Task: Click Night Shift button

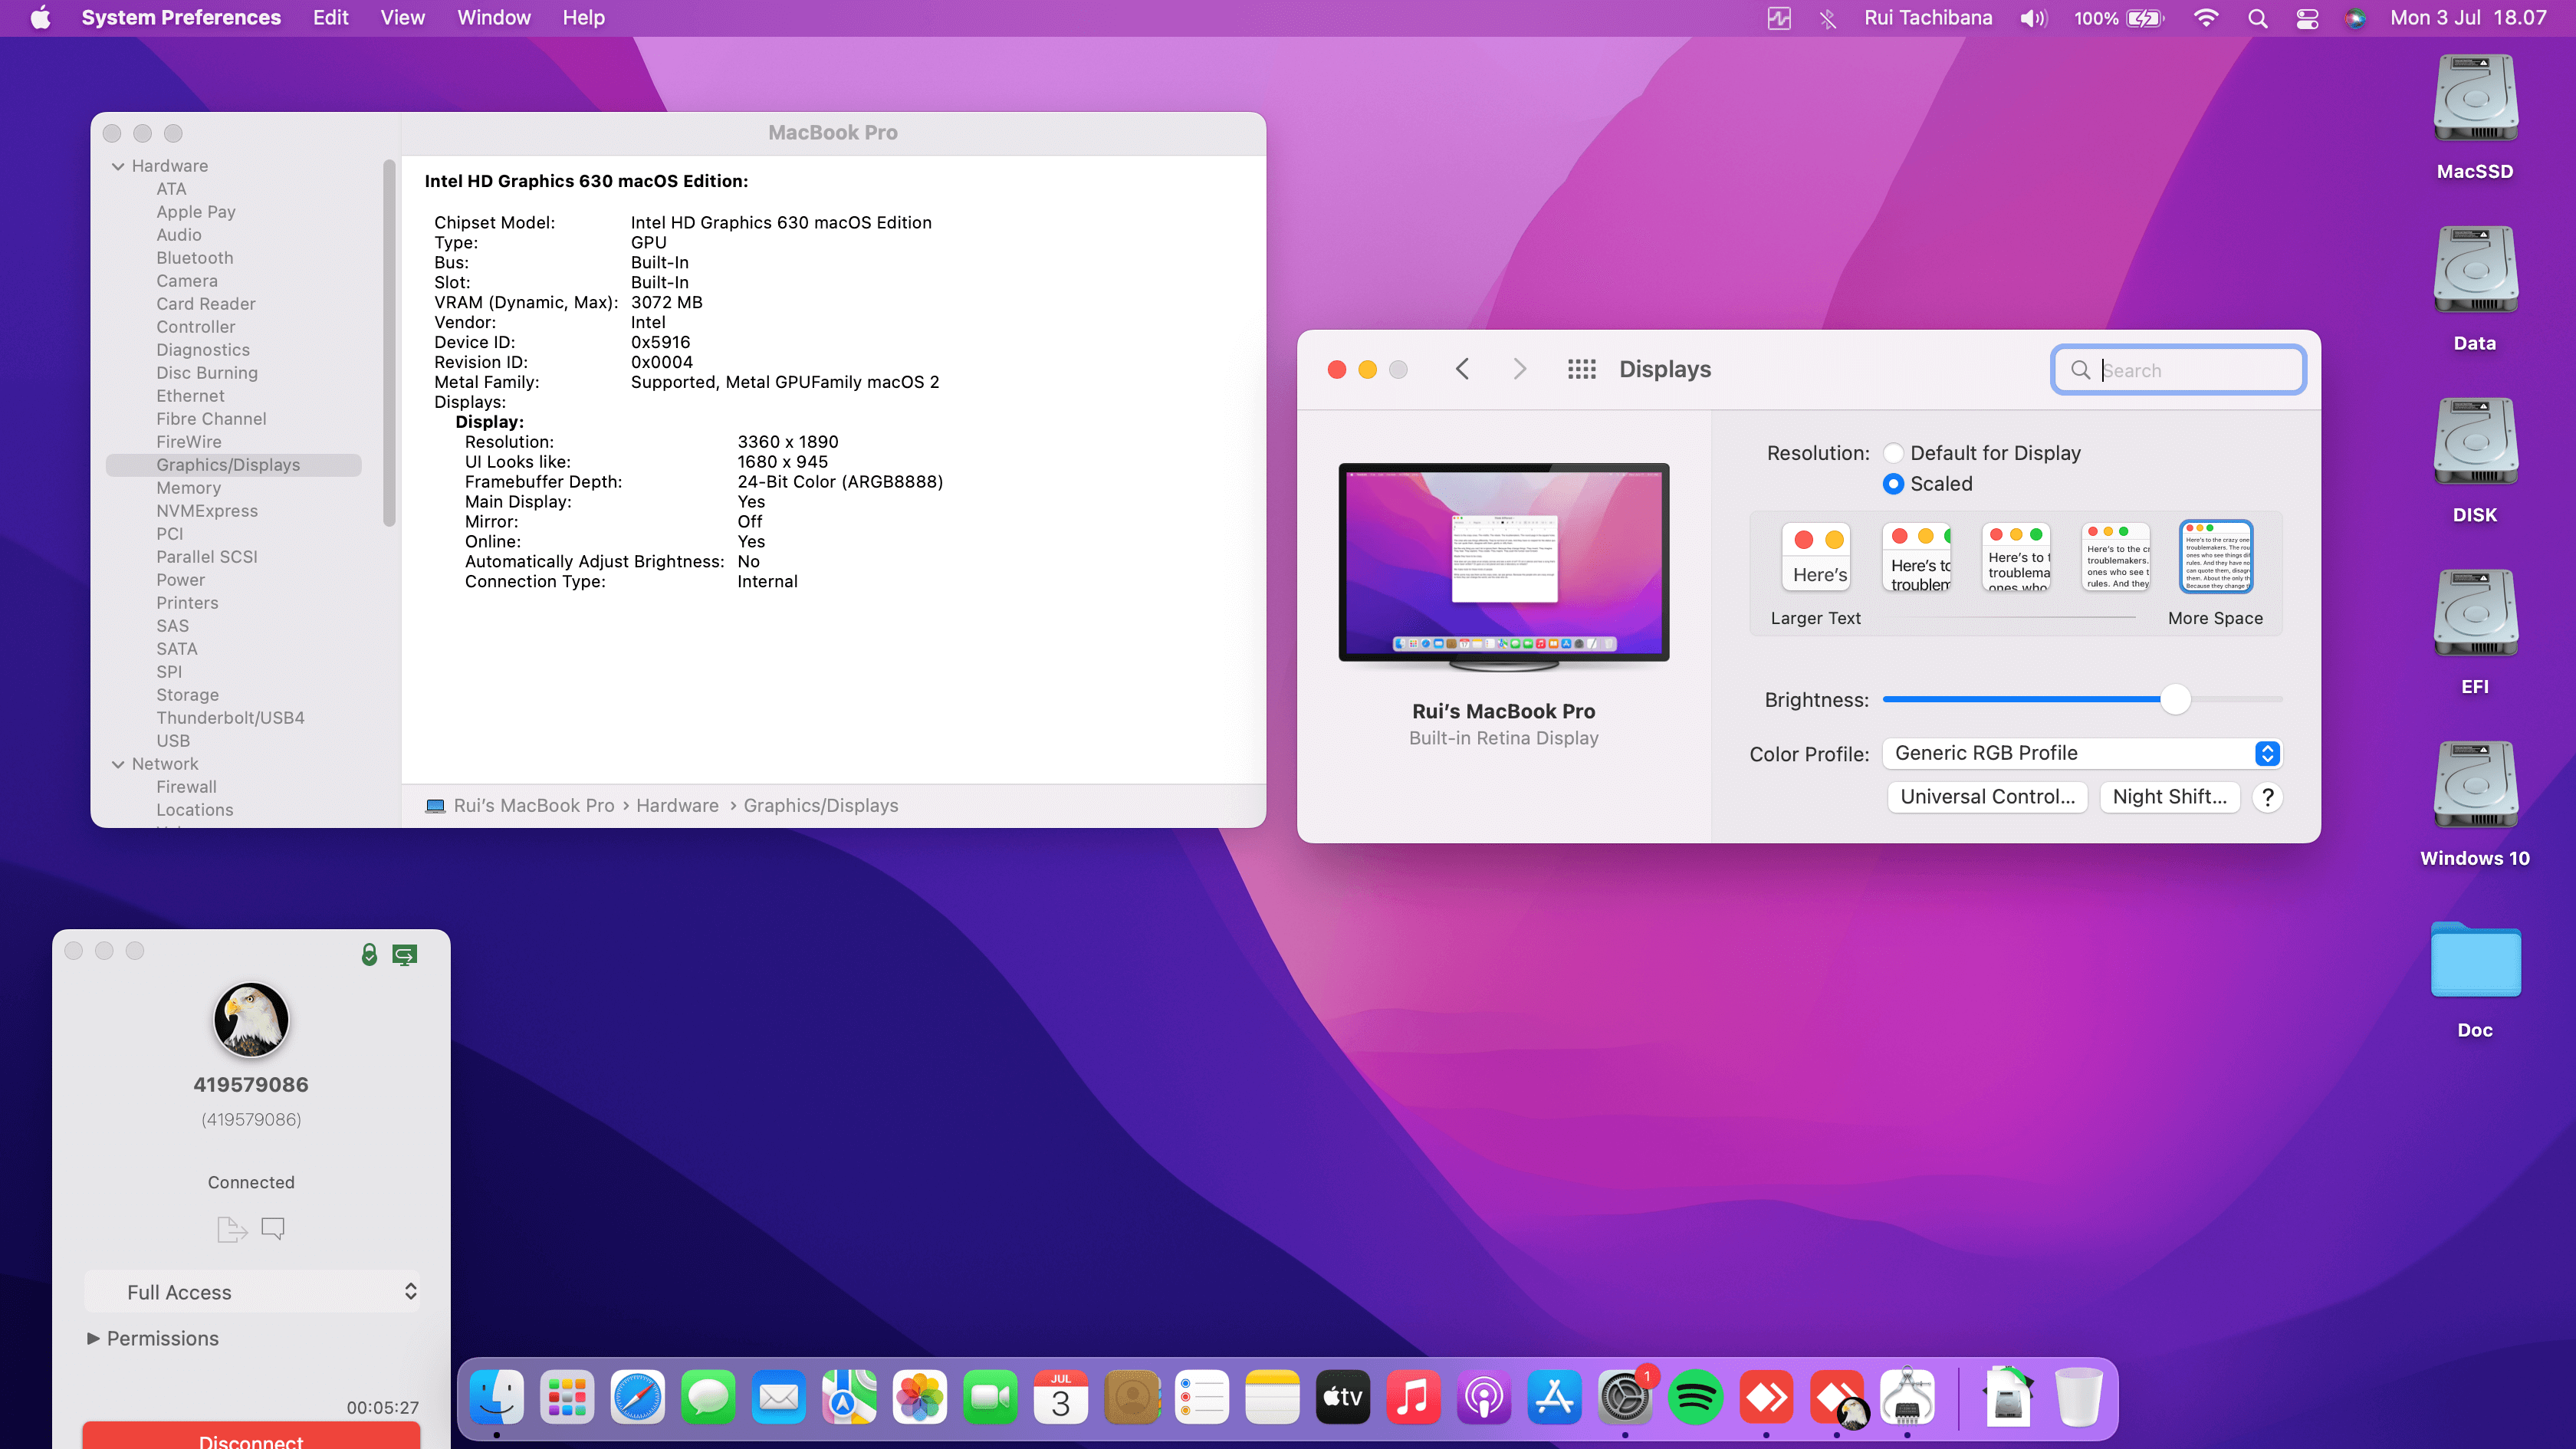Action: point(2169,797)
